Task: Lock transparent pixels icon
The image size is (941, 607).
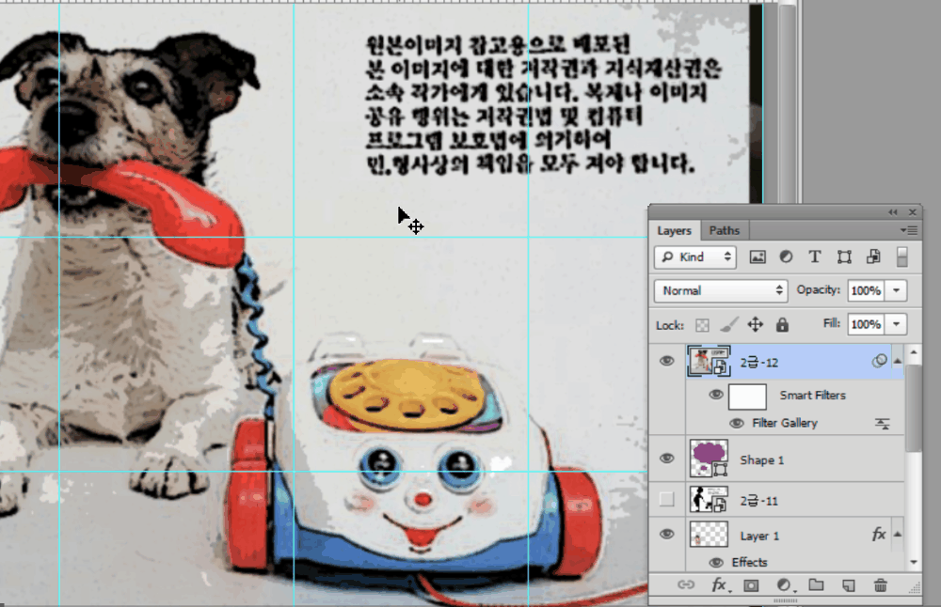Action: [x=702, y=325]
